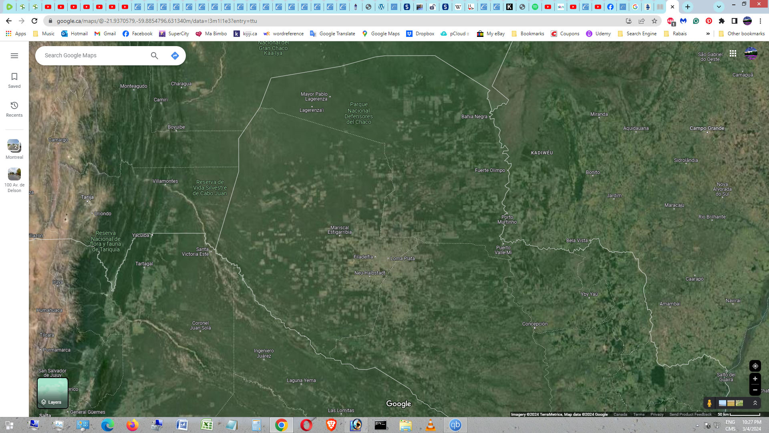The width and height of the screenshot is (769, 433).
Task: Zoom out using the minus button
Action: pyautogui.click(x=755, y=390)
